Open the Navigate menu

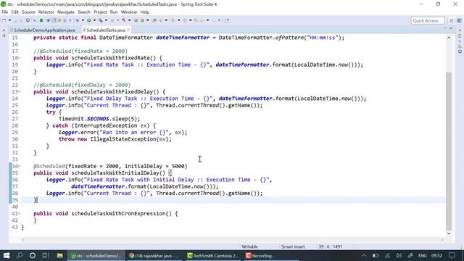(x=66, y=12)
